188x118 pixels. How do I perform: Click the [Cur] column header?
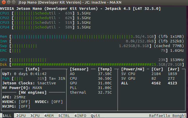(x=157, y=69)
